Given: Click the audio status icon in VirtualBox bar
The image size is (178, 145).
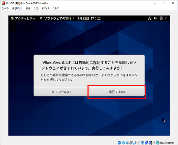Looking at the screenshot, I should (127, 143).
